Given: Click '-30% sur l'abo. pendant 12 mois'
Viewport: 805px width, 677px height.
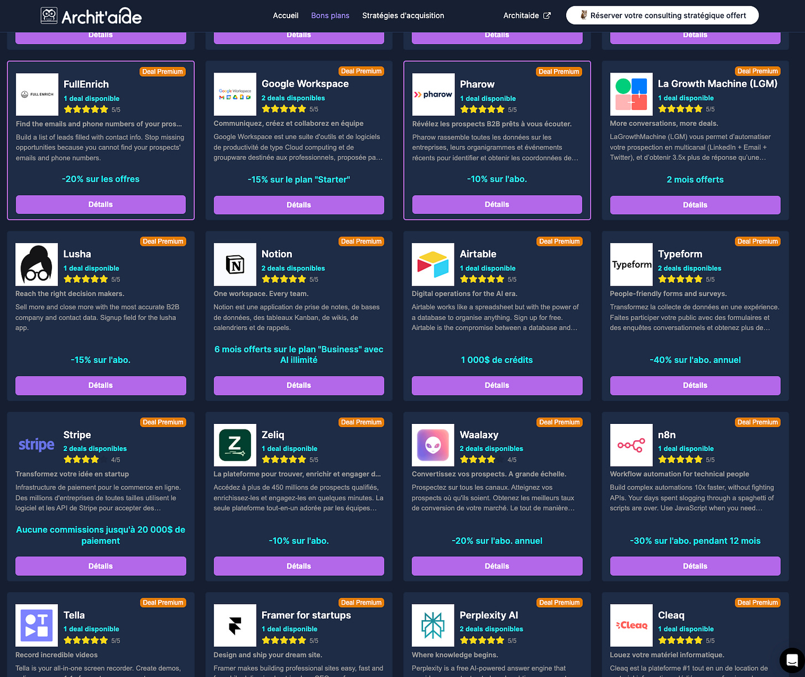Looking at the screenshot, I should point(695,540).
